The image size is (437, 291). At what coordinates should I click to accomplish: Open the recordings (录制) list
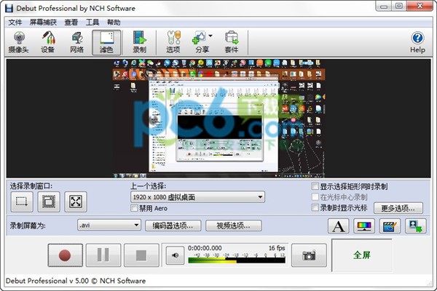point(139,42)
